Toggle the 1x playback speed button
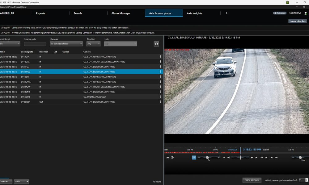 pyautogui.click(x=194, y=158)
